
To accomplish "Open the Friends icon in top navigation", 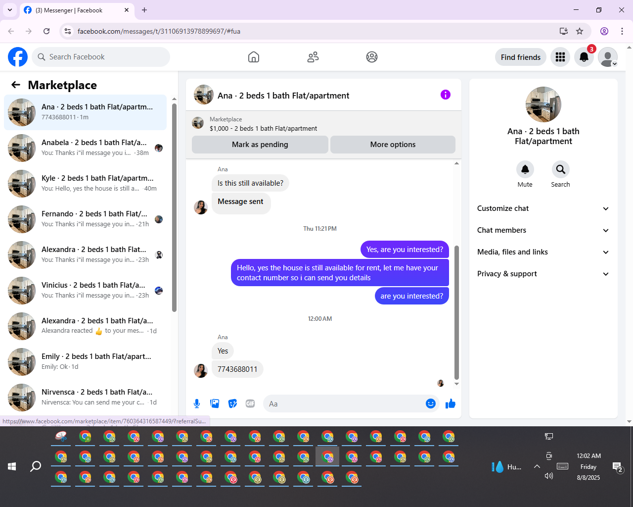I will [313, 57].
